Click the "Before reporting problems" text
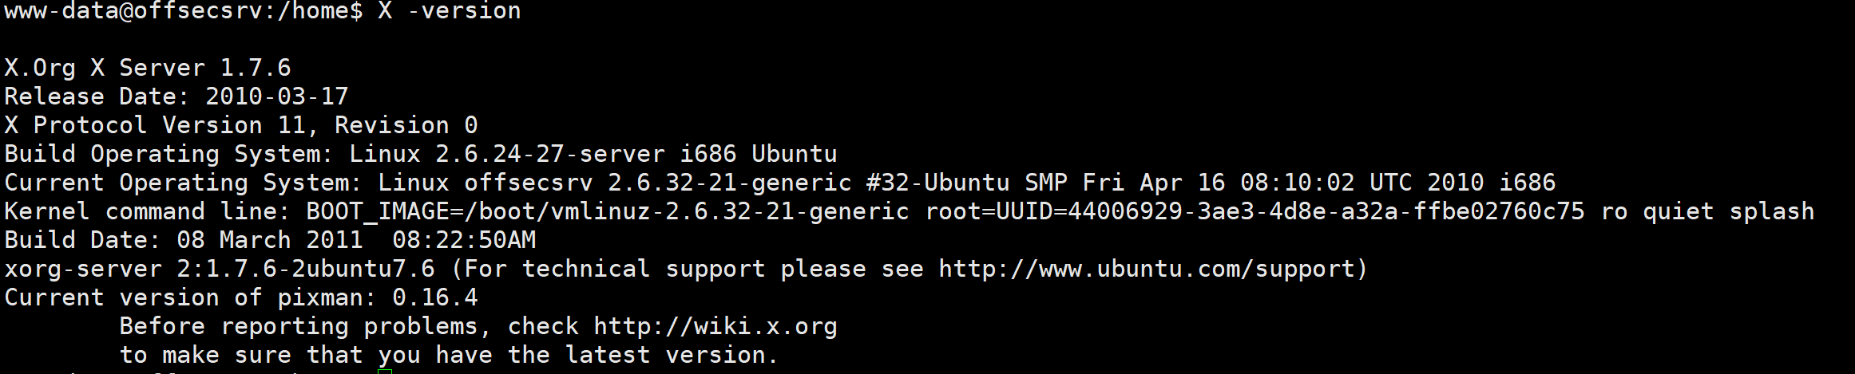 coord(299,327)
